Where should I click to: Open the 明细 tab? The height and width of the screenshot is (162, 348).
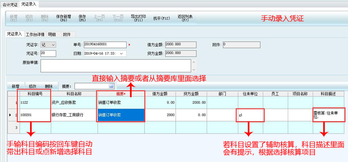click(x=51, y=35)
